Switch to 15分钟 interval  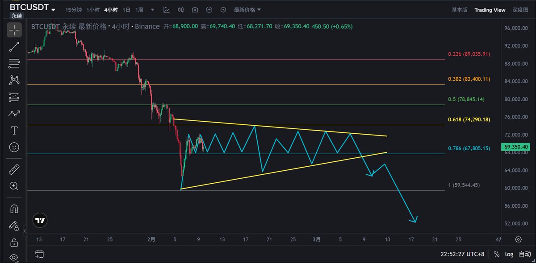(x=74, y=10)
